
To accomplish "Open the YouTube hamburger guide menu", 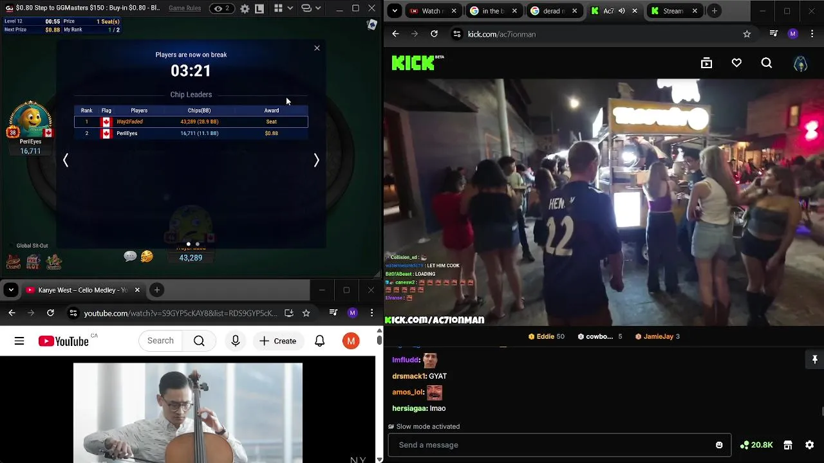I will click(19, 341).
